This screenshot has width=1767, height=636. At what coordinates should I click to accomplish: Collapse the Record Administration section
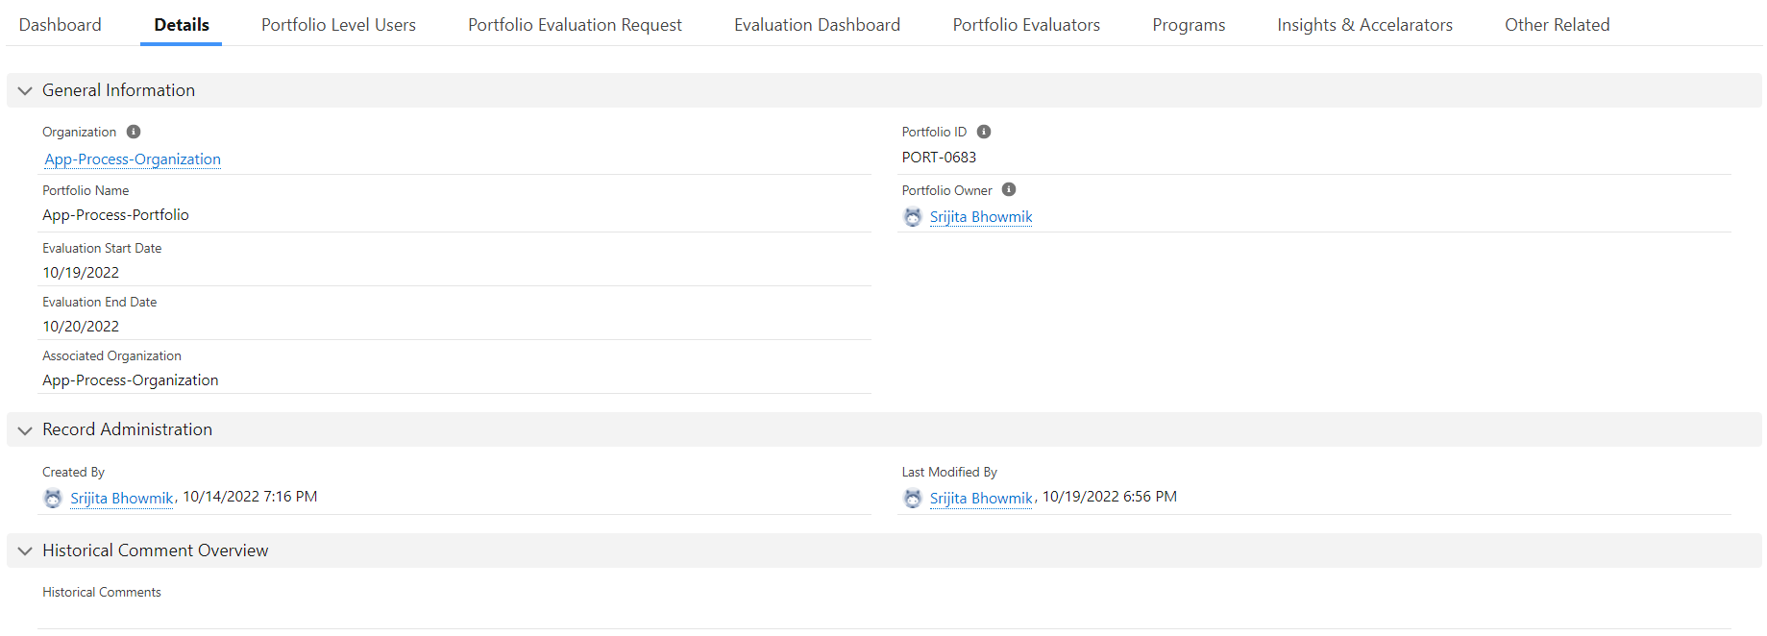[25, 429]
